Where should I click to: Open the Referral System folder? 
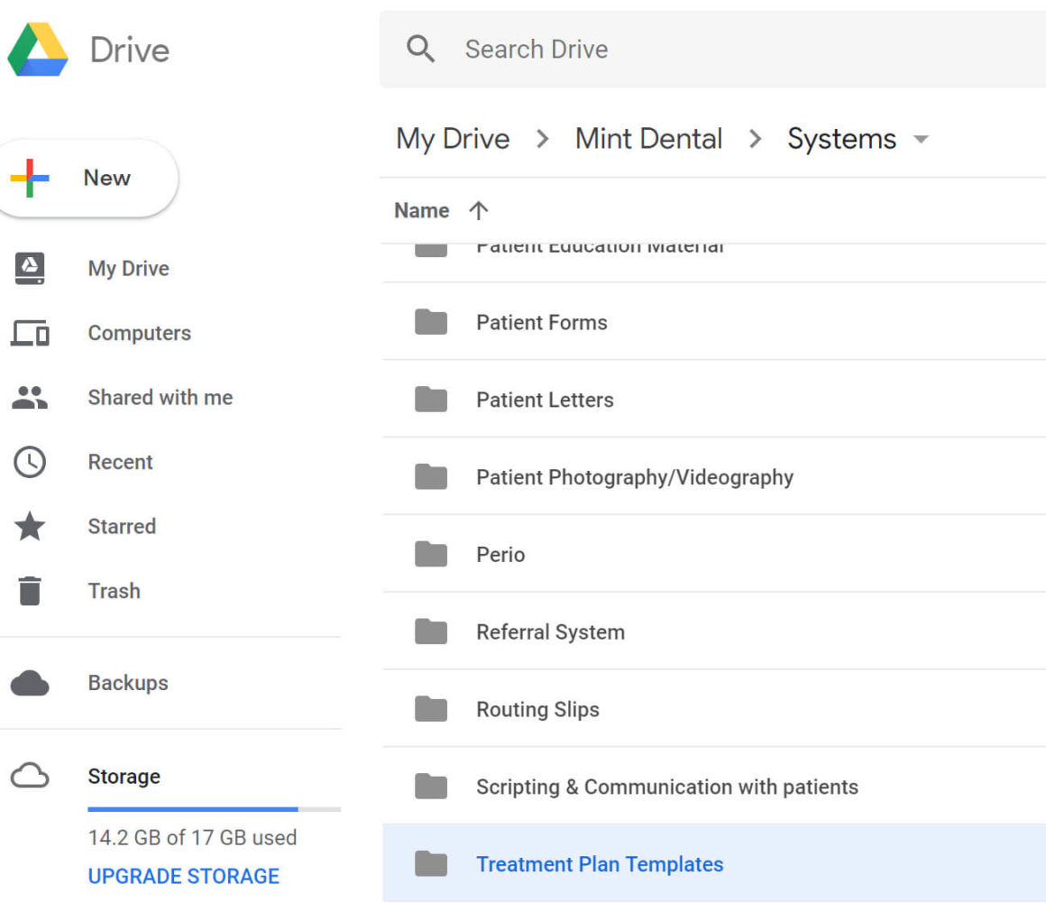pos(550,631)
